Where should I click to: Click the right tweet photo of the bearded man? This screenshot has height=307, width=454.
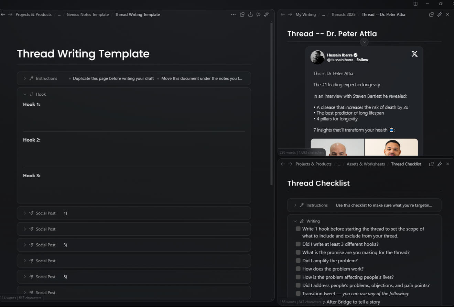(391, 147)
